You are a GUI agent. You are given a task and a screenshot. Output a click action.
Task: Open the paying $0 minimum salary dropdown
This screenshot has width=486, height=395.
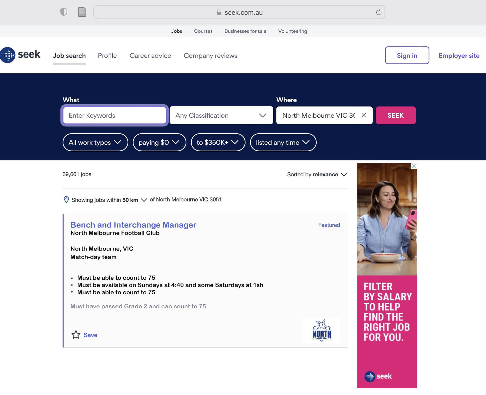[159, 142]
